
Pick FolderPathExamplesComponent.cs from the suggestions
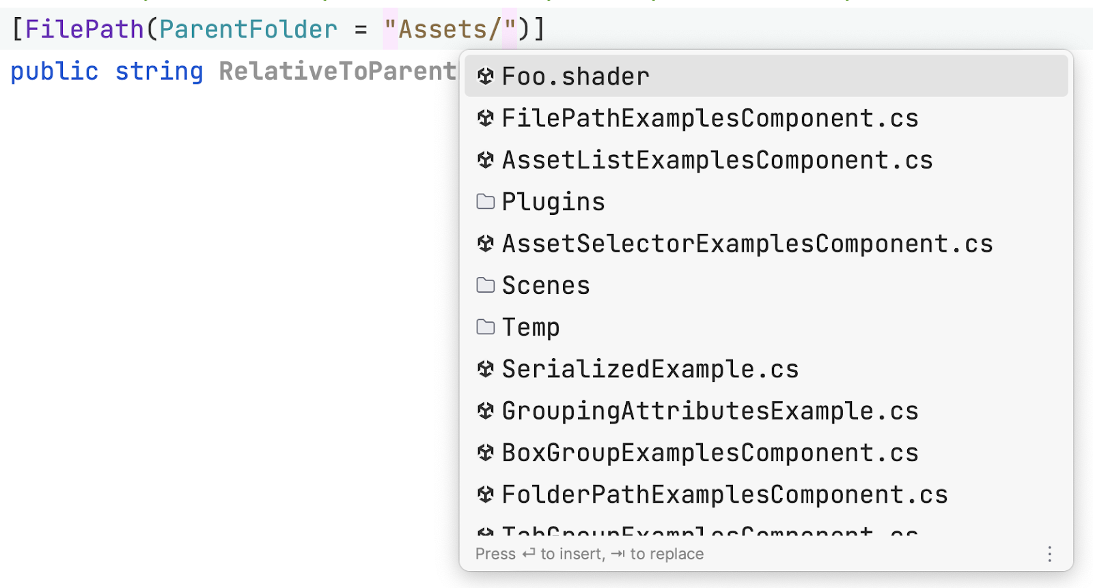pos(725,495)
